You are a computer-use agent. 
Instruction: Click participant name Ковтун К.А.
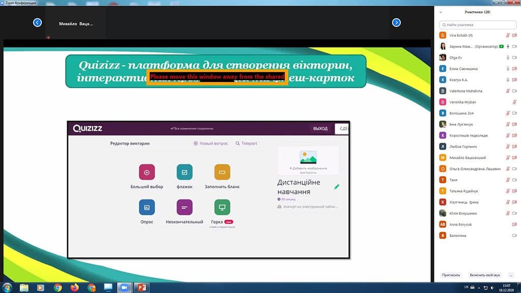coord(458,80)
